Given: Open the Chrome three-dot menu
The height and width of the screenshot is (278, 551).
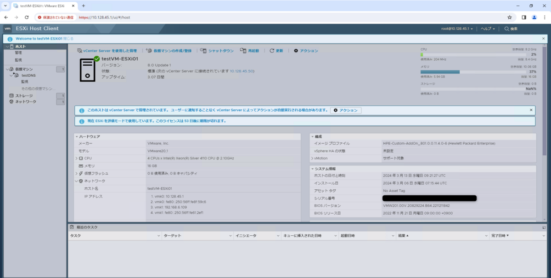Looking at the screenshot, I should point(544,17).
